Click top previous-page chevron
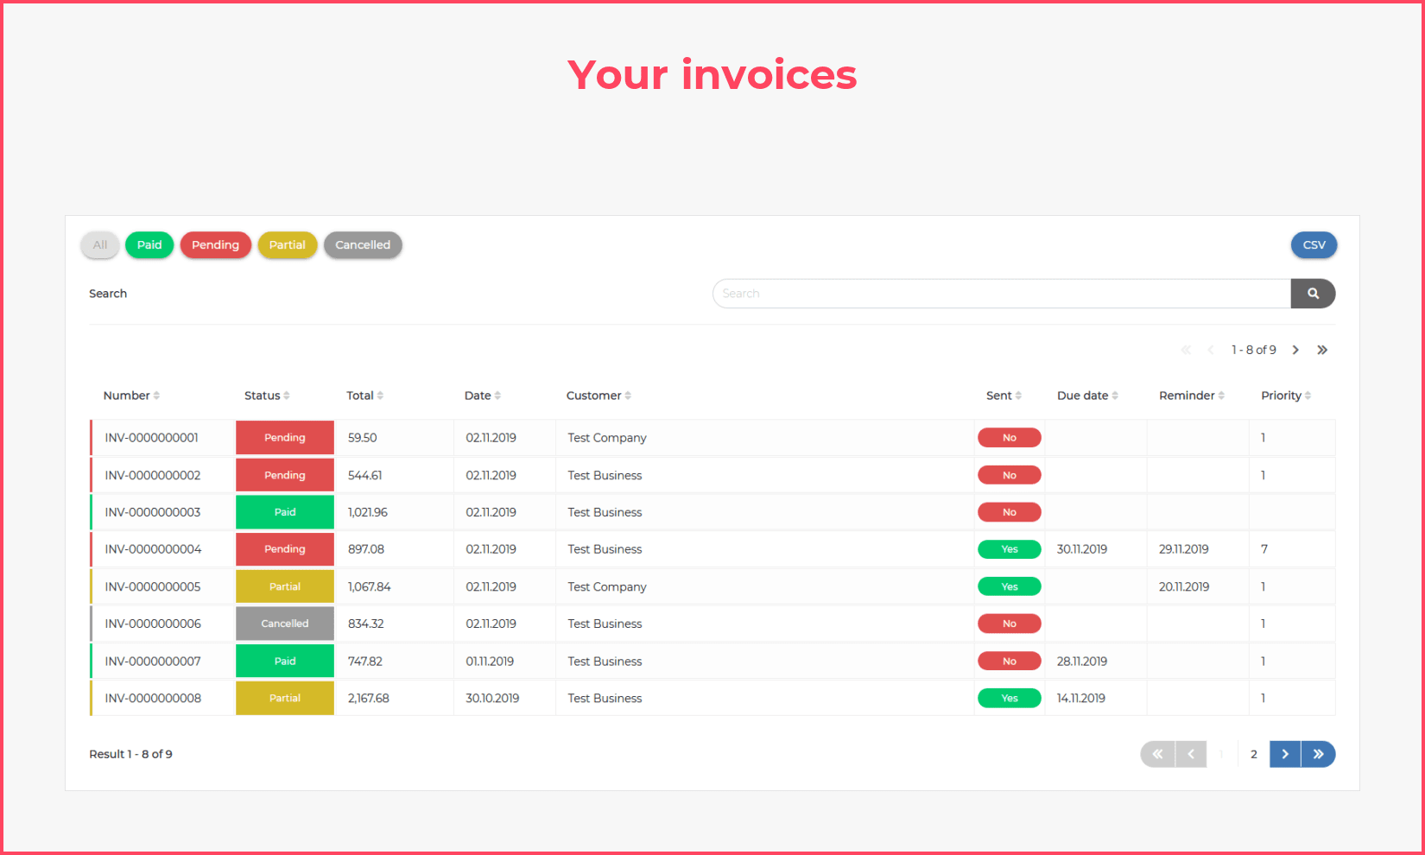1425x855 pixels. [x=1211, y=350]
